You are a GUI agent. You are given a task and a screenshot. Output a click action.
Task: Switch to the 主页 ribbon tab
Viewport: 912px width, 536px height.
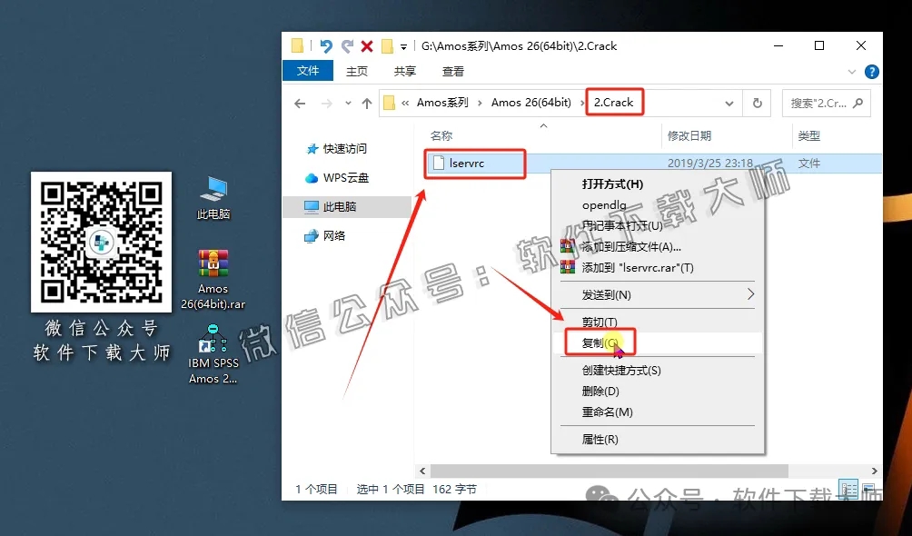[x=358, y=70]
